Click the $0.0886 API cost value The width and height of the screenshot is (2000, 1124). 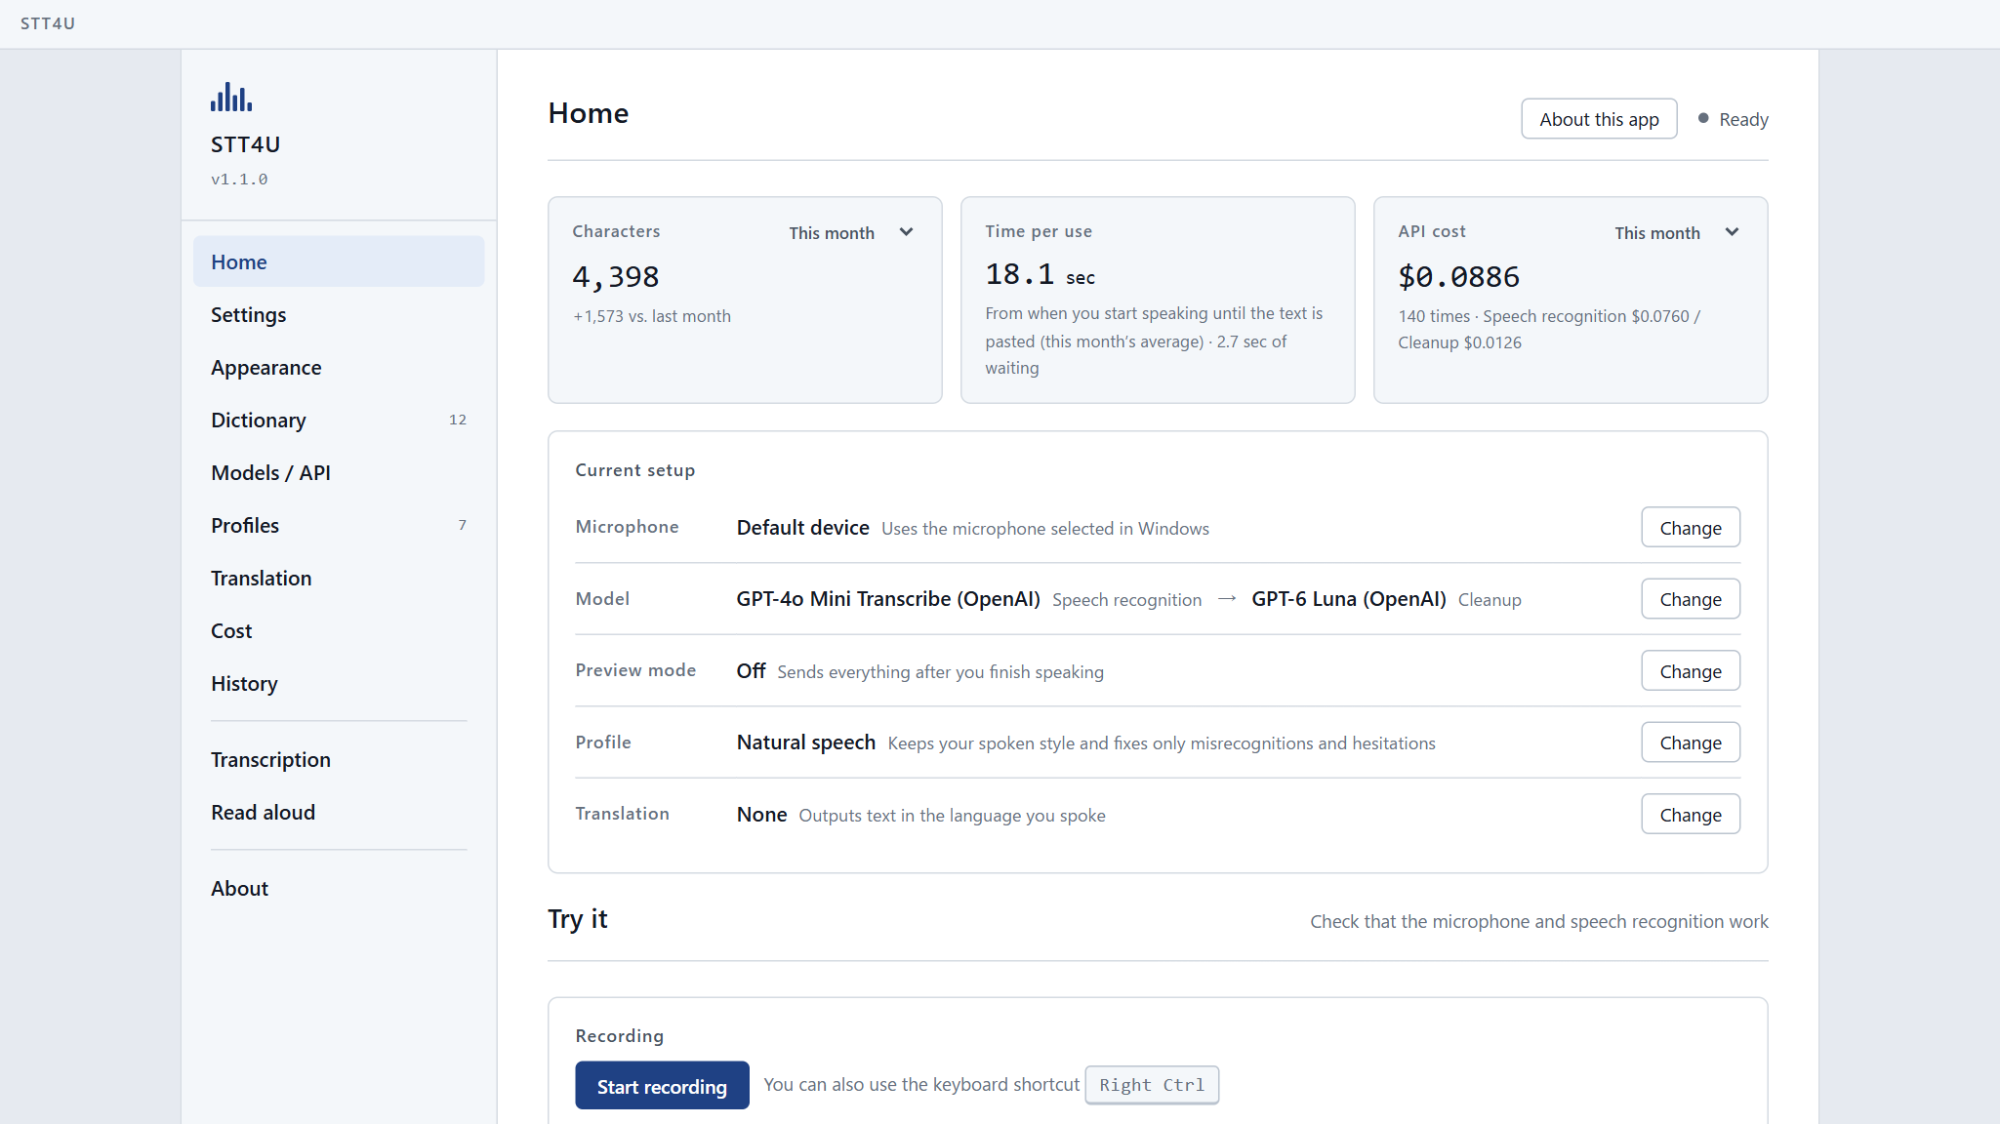click(x=1459, y=277)
